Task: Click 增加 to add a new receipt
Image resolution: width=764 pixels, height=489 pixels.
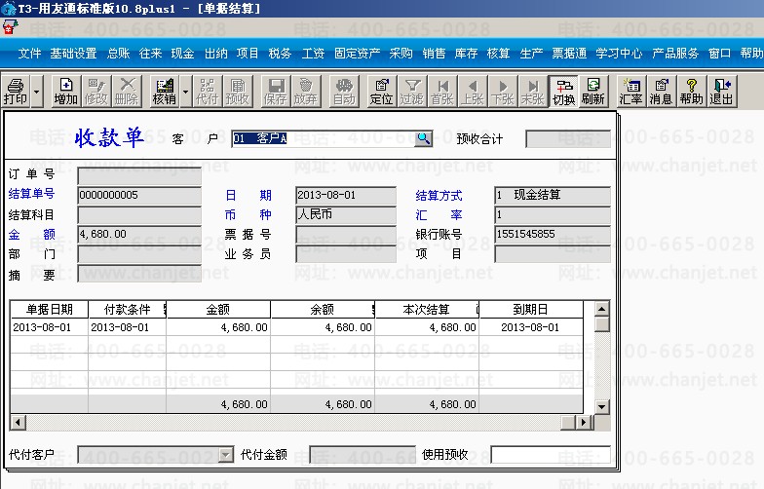Action: coord(66,92)
